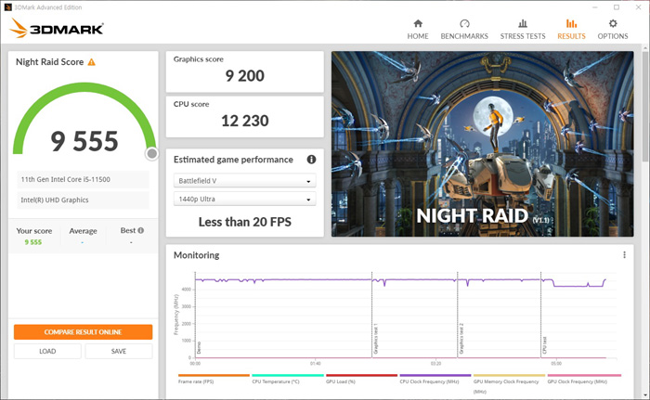Click the CPU test timeline marker

544,345
